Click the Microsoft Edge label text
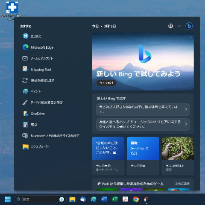Viewport: 205px width, 205px height. pos(42,47)
